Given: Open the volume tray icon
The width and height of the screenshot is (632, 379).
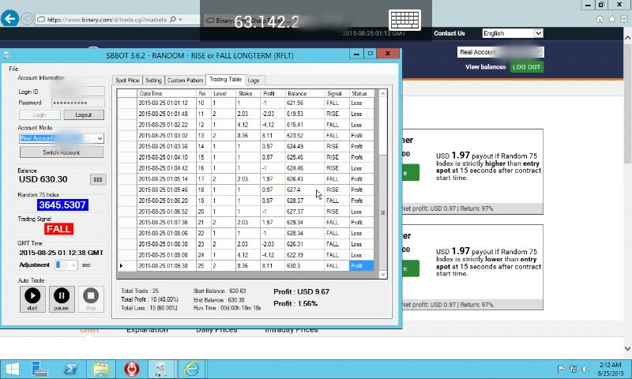Looking at the screenshot, I should tap(585, 369).
